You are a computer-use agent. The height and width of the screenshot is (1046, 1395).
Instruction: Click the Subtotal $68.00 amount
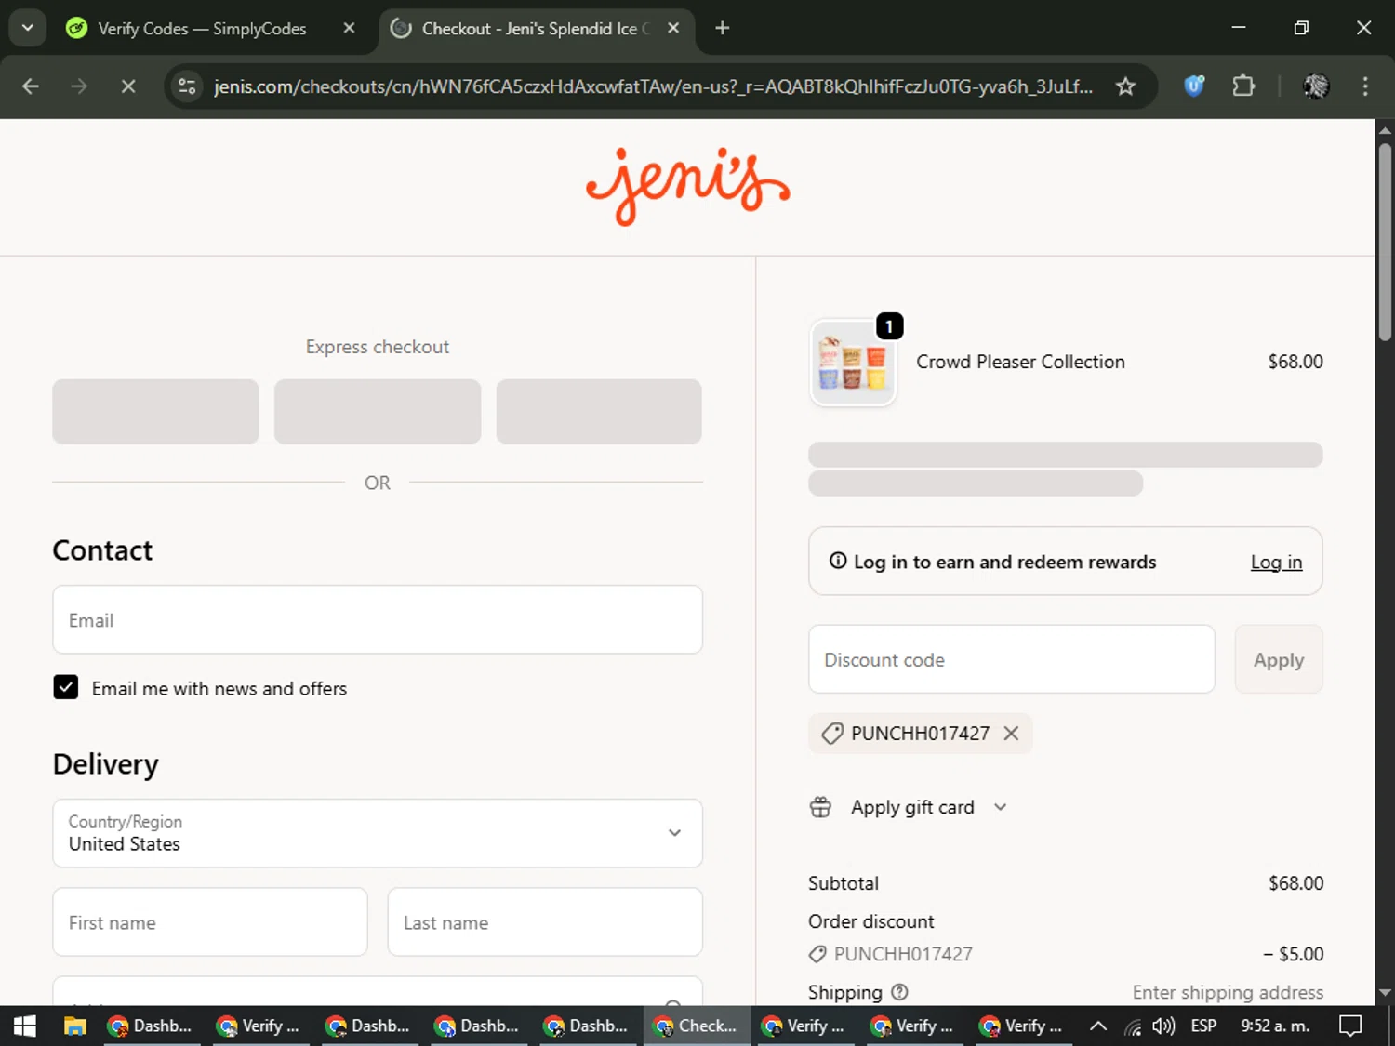click(1295, 883)
